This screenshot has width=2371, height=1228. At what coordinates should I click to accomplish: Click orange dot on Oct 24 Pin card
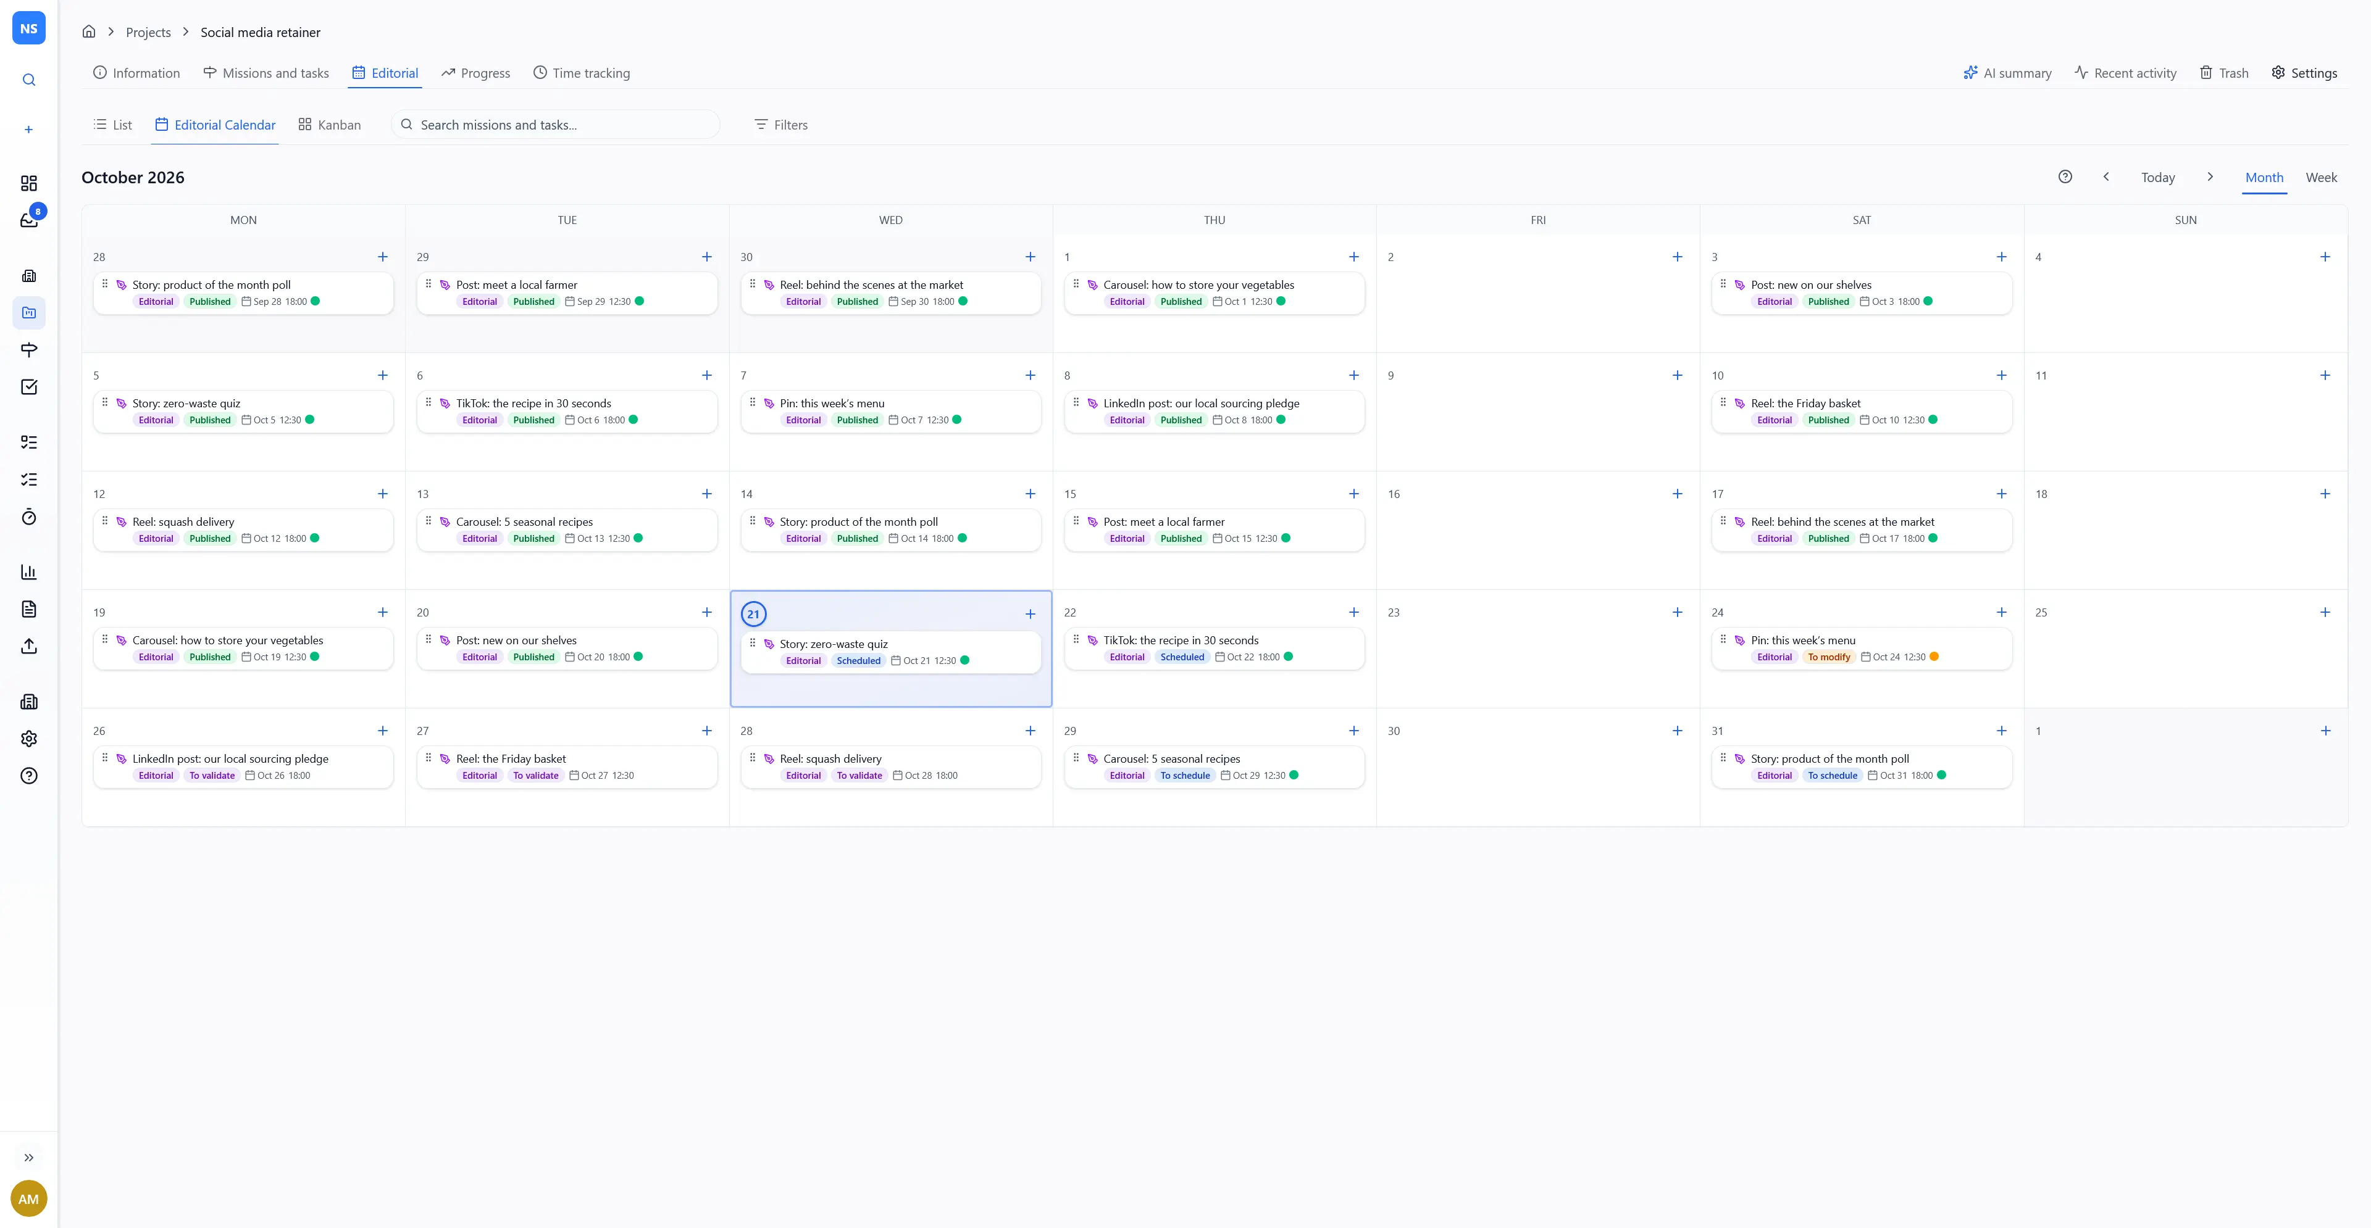[1934, 657]
